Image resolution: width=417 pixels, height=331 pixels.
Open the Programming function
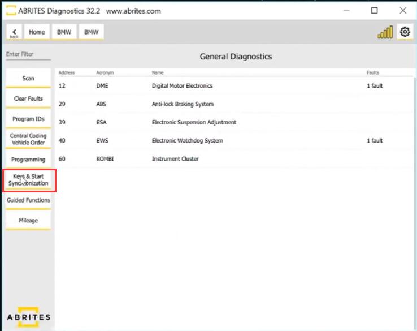28,159
